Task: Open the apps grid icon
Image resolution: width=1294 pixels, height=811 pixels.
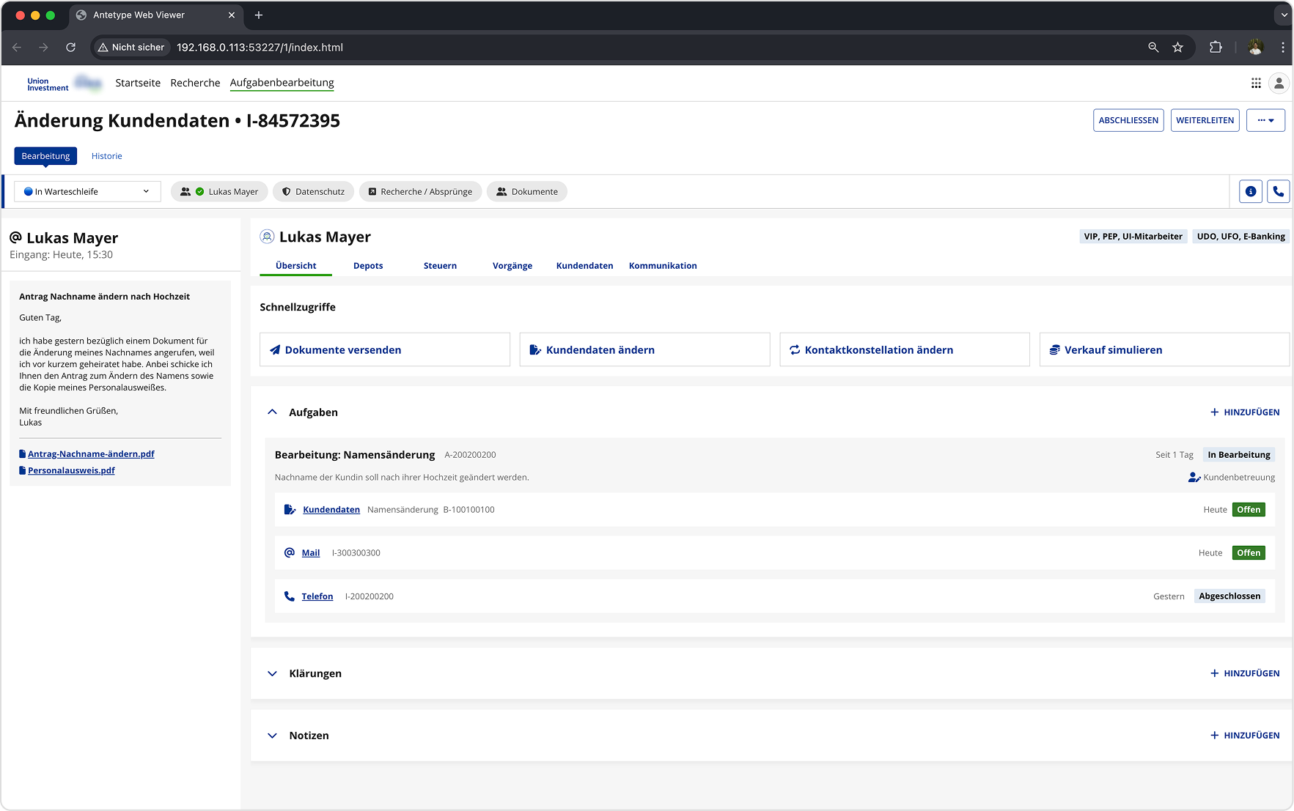Action: 1256,84
